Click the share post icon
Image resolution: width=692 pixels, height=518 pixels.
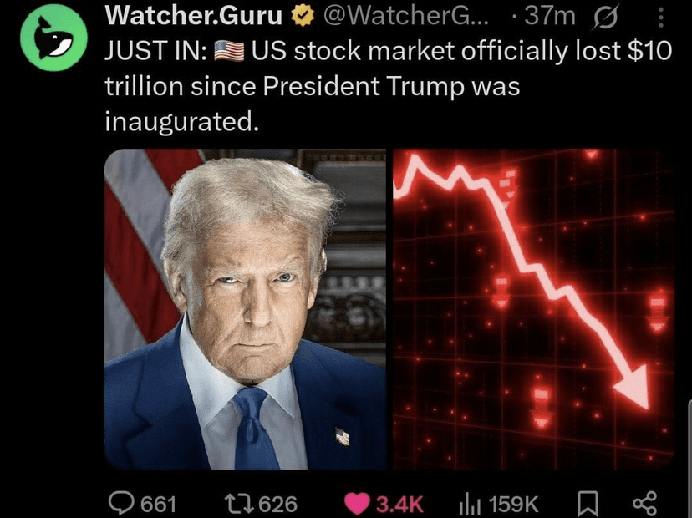[x=644, y=504]
